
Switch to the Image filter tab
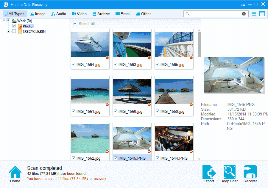38,14
